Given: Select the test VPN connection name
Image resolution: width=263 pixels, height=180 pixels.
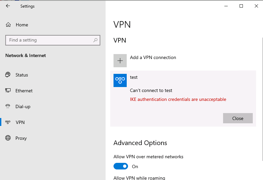Looking at the screenshot, I should point(134,77).
